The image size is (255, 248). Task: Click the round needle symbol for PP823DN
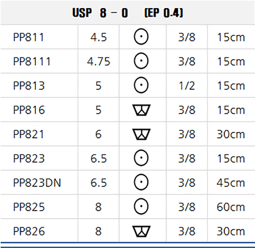coord(141,182)
